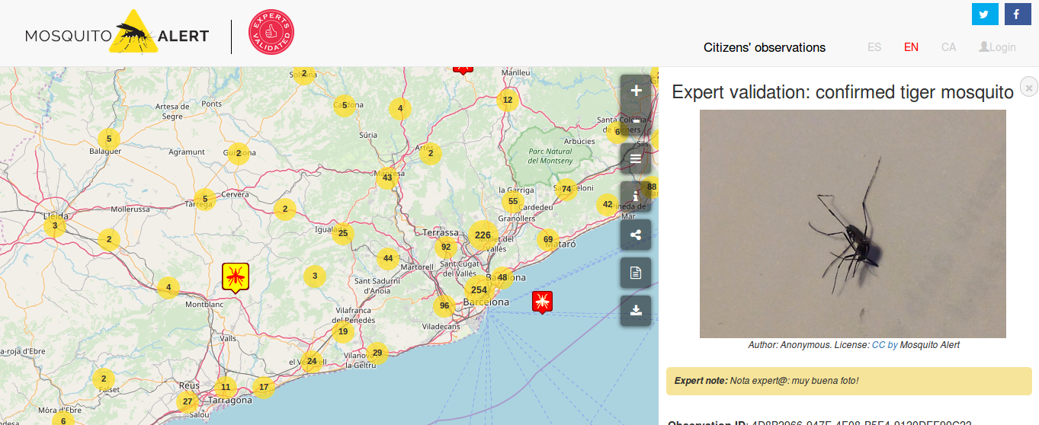Open the Twitter share button

tap(985, 14)
